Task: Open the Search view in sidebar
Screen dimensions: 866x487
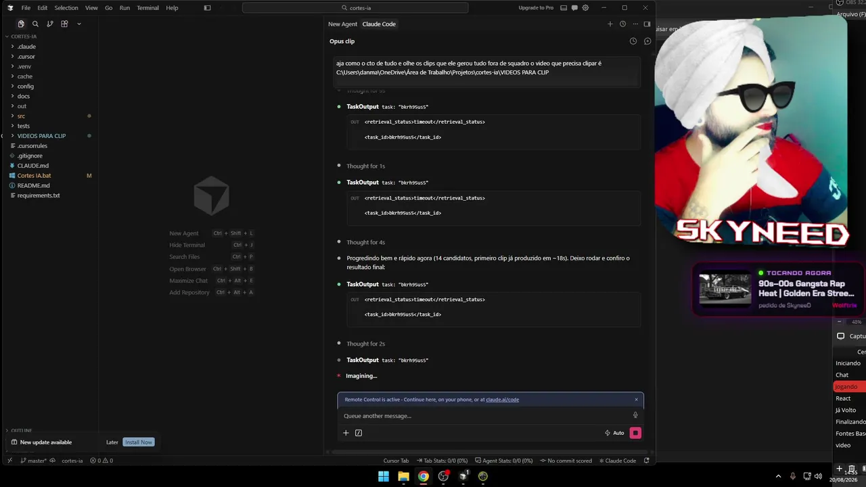Action: (x=35, y=24)
